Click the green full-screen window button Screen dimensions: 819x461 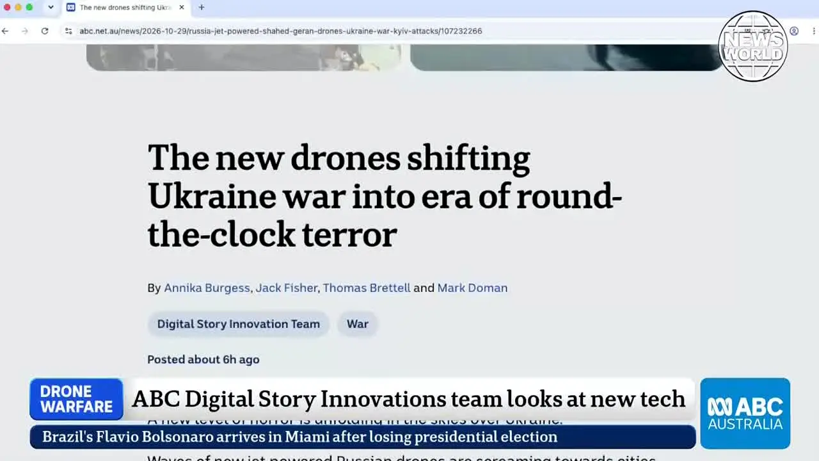[29, 7]
